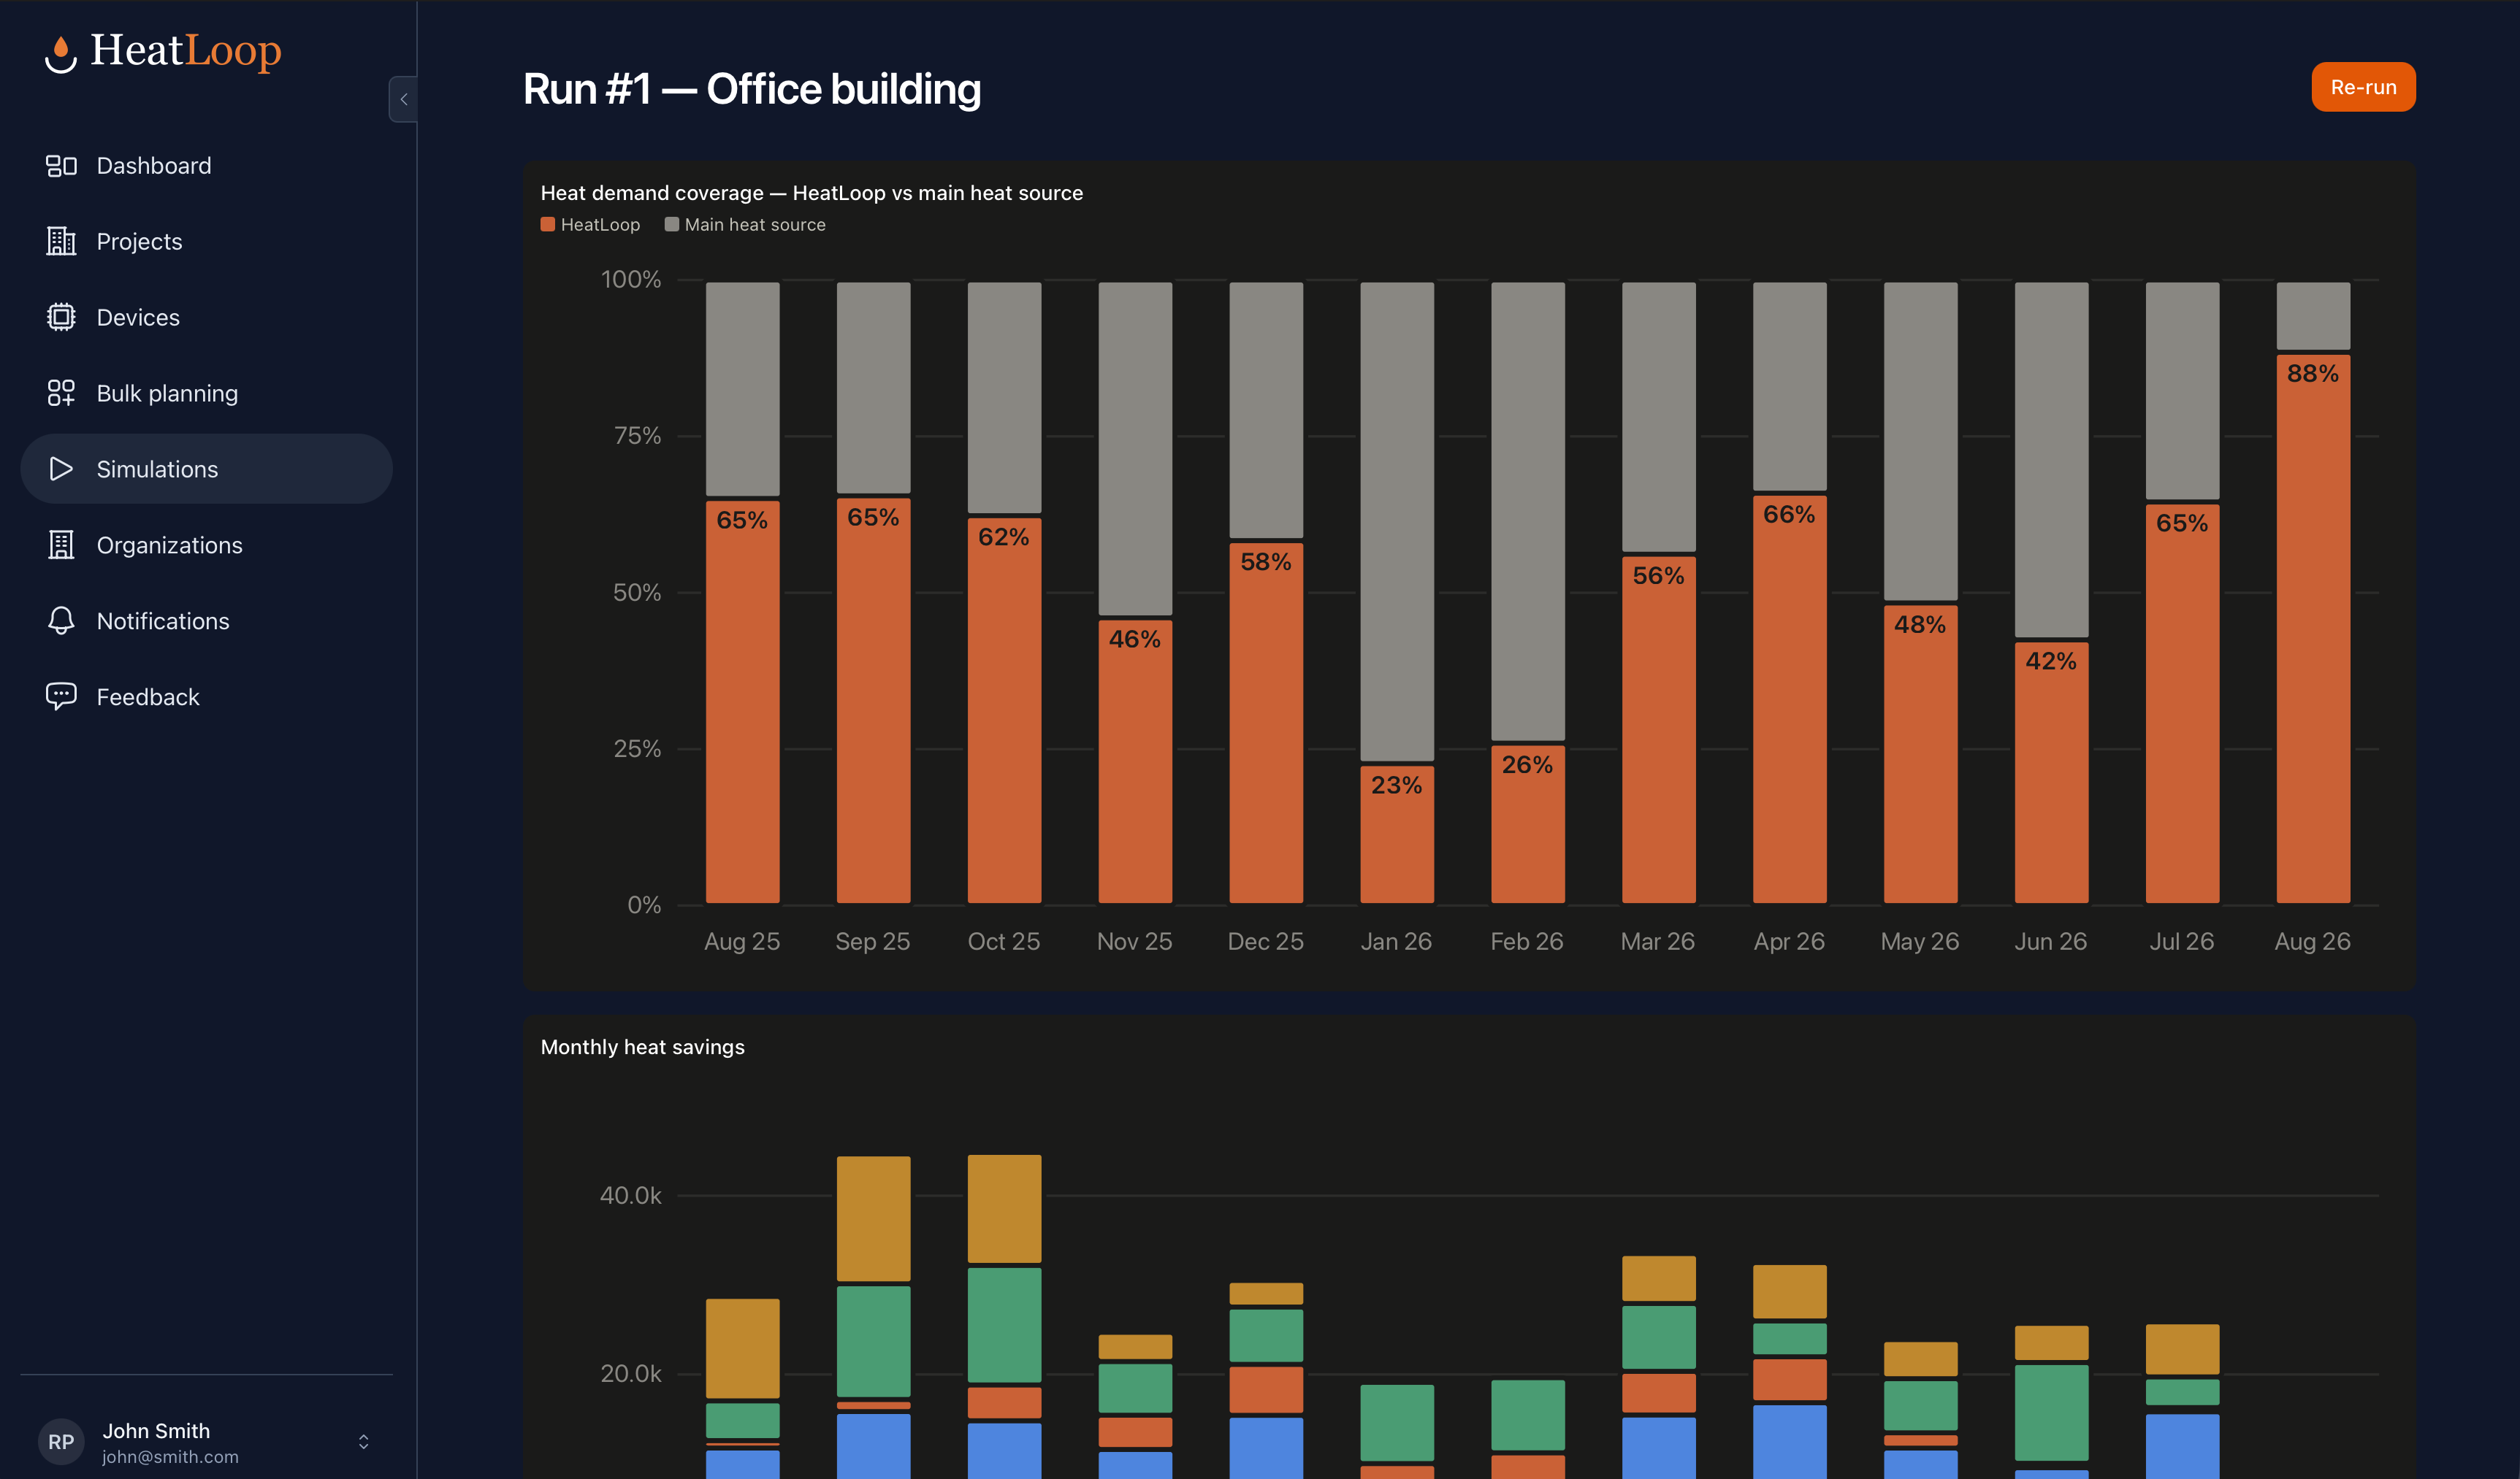Click the Sep 25 orange bar in coverage chart
Image resolution: width=2520 pixels, height=1479 pixels.
[x=873, y=701]
